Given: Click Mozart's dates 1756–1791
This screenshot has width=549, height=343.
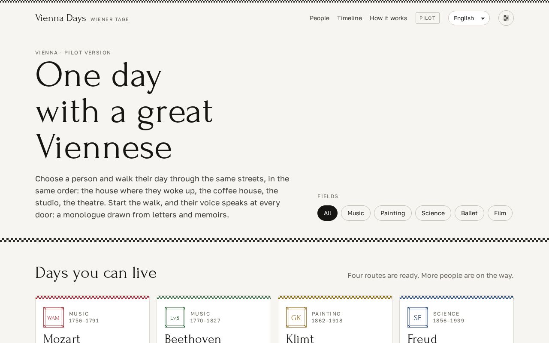Looking at the screenshot, I should click(84, 321).
